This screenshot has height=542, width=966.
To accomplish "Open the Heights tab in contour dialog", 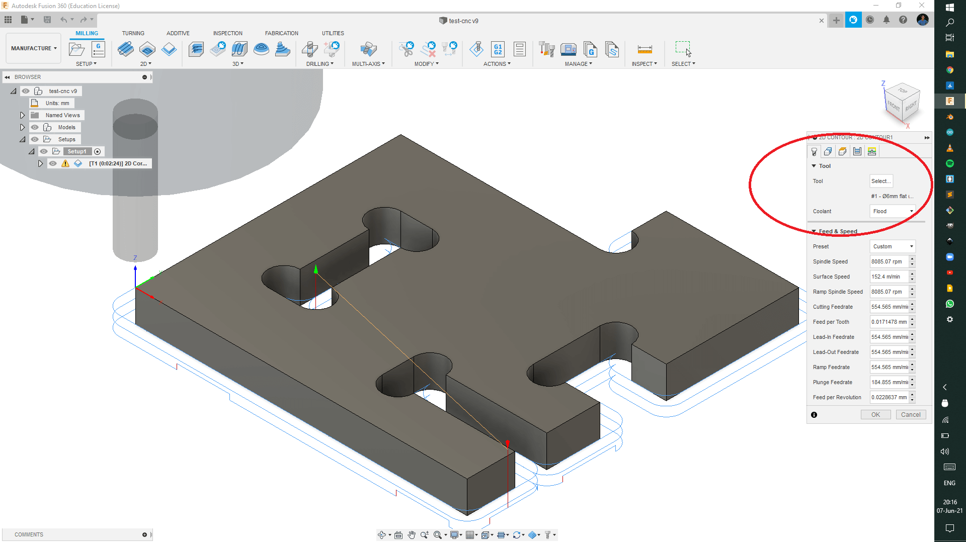I will click(x=843, y=151).
